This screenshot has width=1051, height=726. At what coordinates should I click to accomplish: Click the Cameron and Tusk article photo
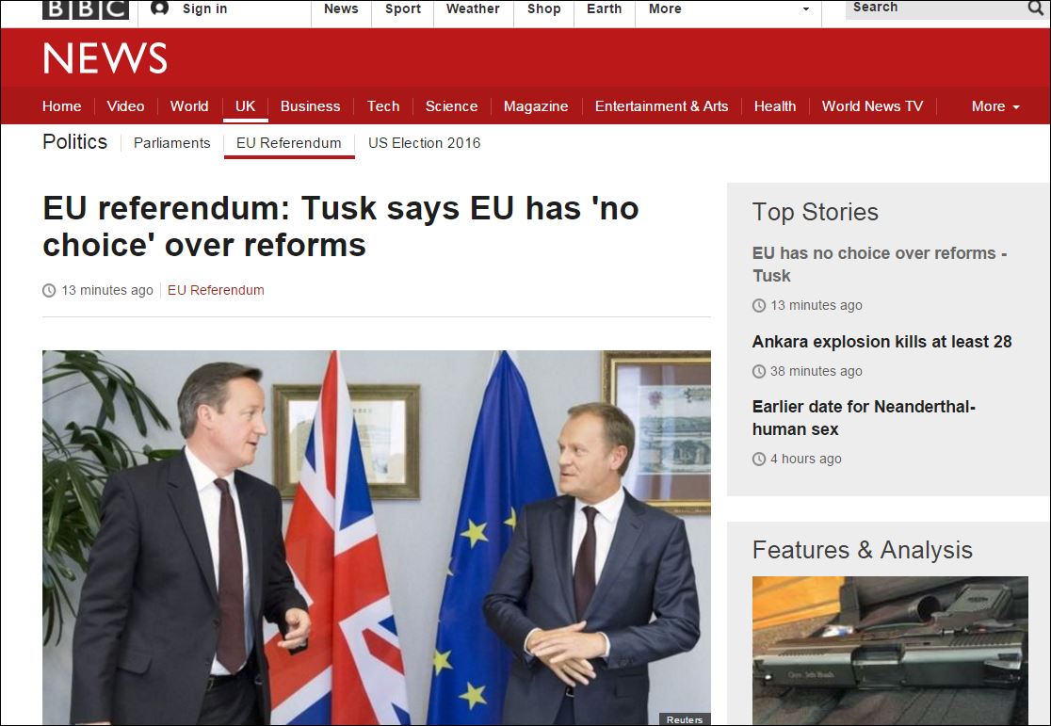[x=376, y=538]
